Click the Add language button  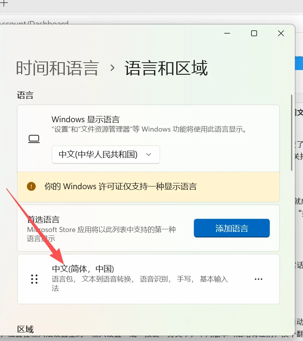232,228
